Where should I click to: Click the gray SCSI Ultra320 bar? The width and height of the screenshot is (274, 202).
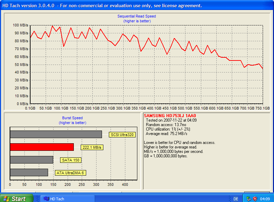coord(56,134)
